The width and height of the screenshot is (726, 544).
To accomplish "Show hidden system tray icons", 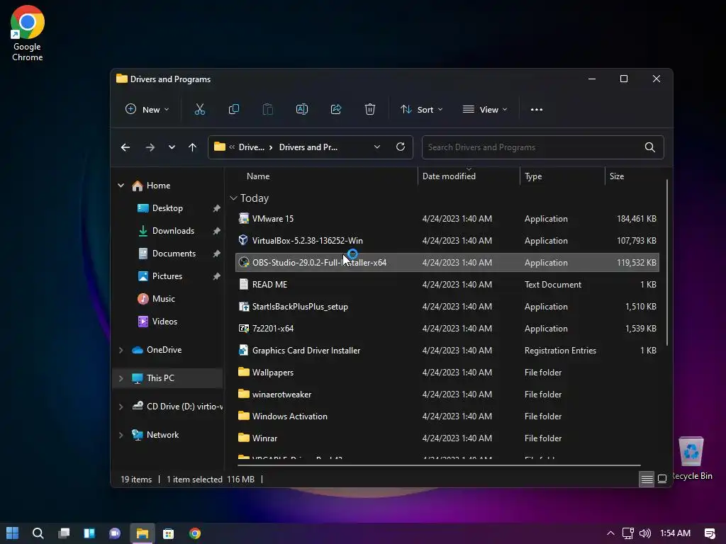I will pos(610,533).
